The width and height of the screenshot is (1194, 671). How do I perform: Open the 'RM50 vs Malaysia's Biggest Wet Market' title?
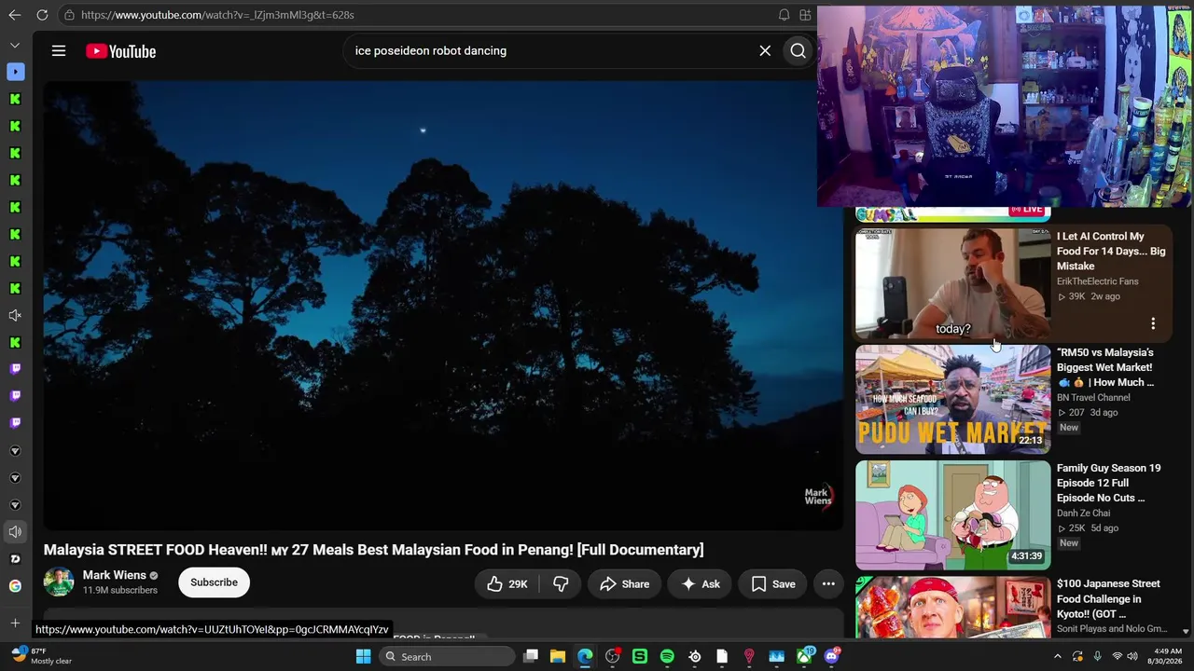point(1105,367)
